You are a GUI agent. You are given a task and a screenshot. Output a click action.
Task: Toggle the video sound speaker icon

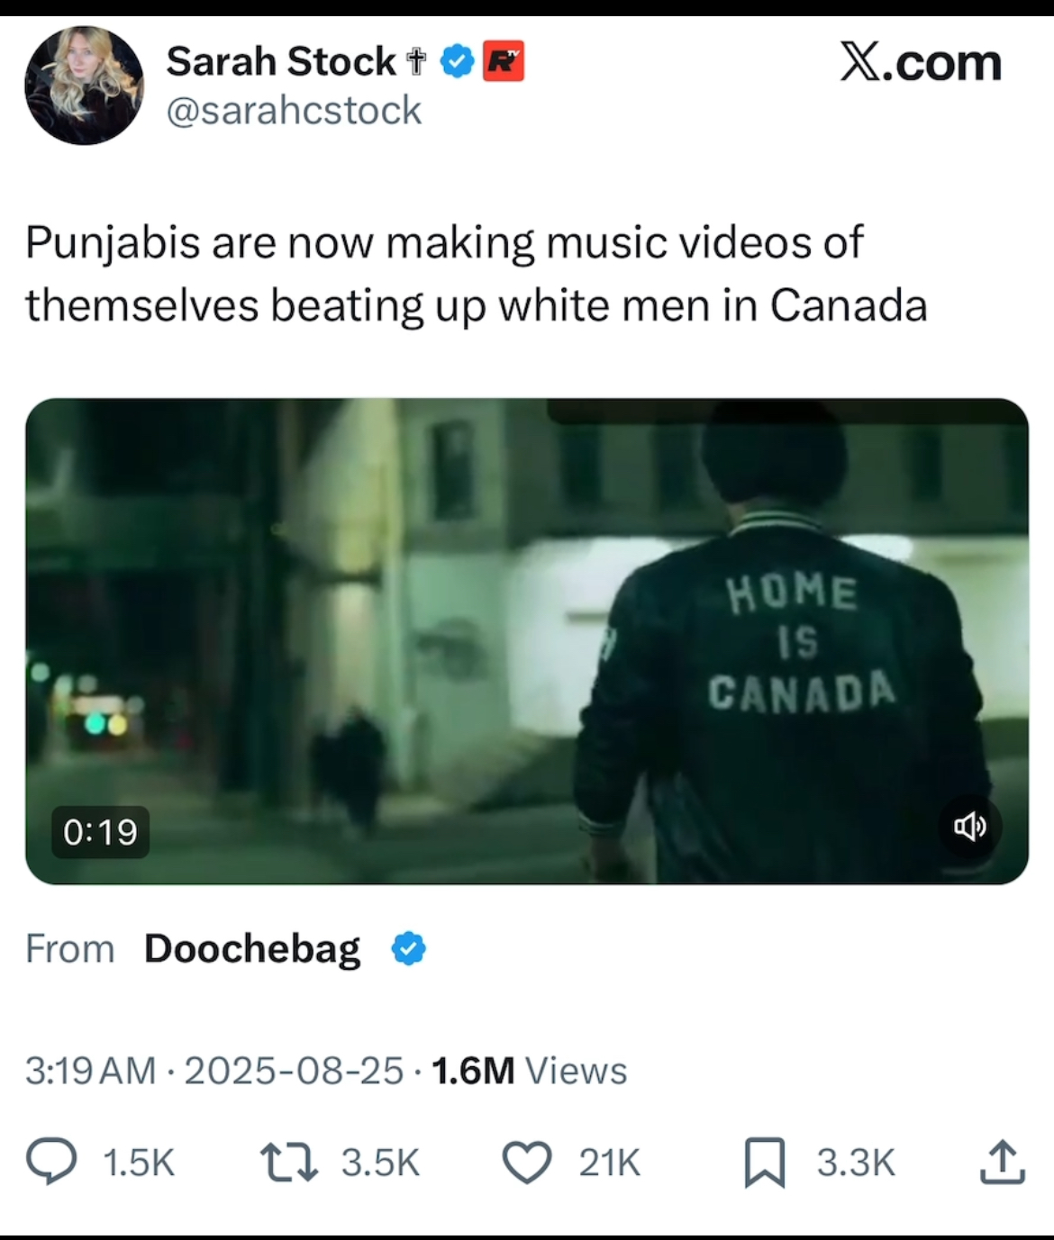click(969, 826)
